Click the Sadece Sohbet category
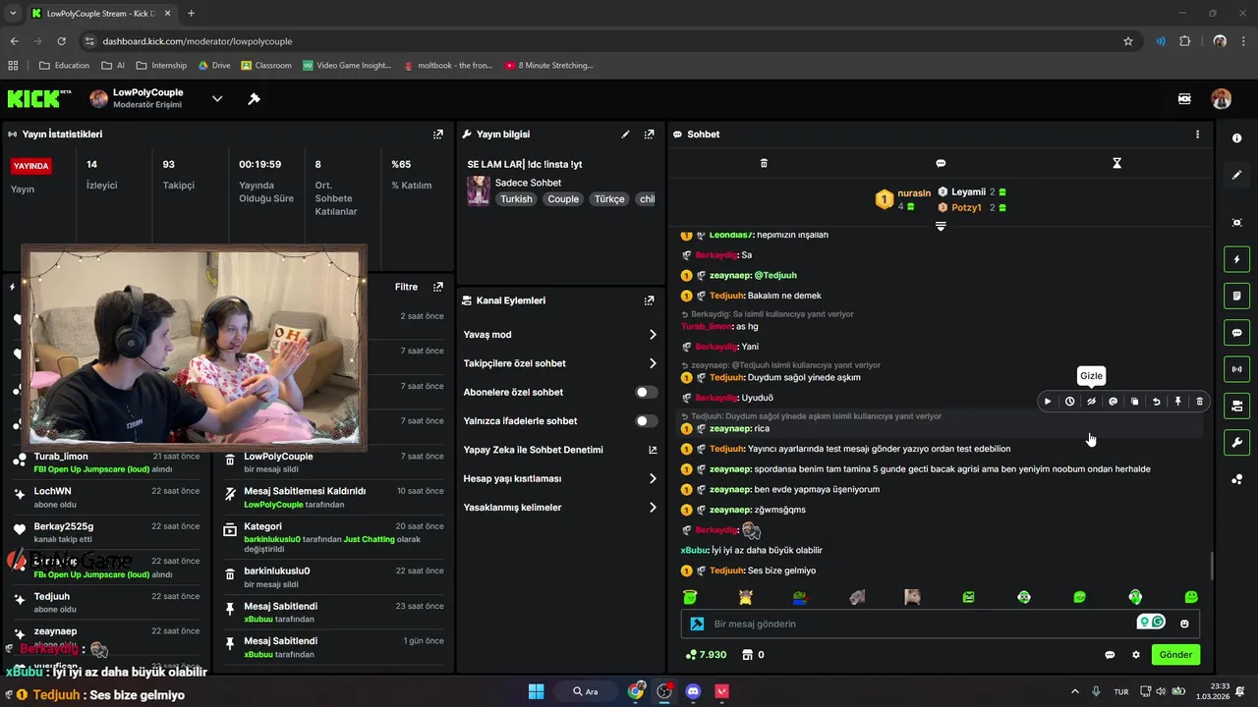 tap(528, 183)
